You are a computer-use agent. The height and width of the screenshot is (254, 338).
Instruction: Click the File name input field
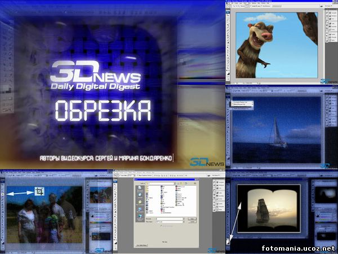[170, 219]
